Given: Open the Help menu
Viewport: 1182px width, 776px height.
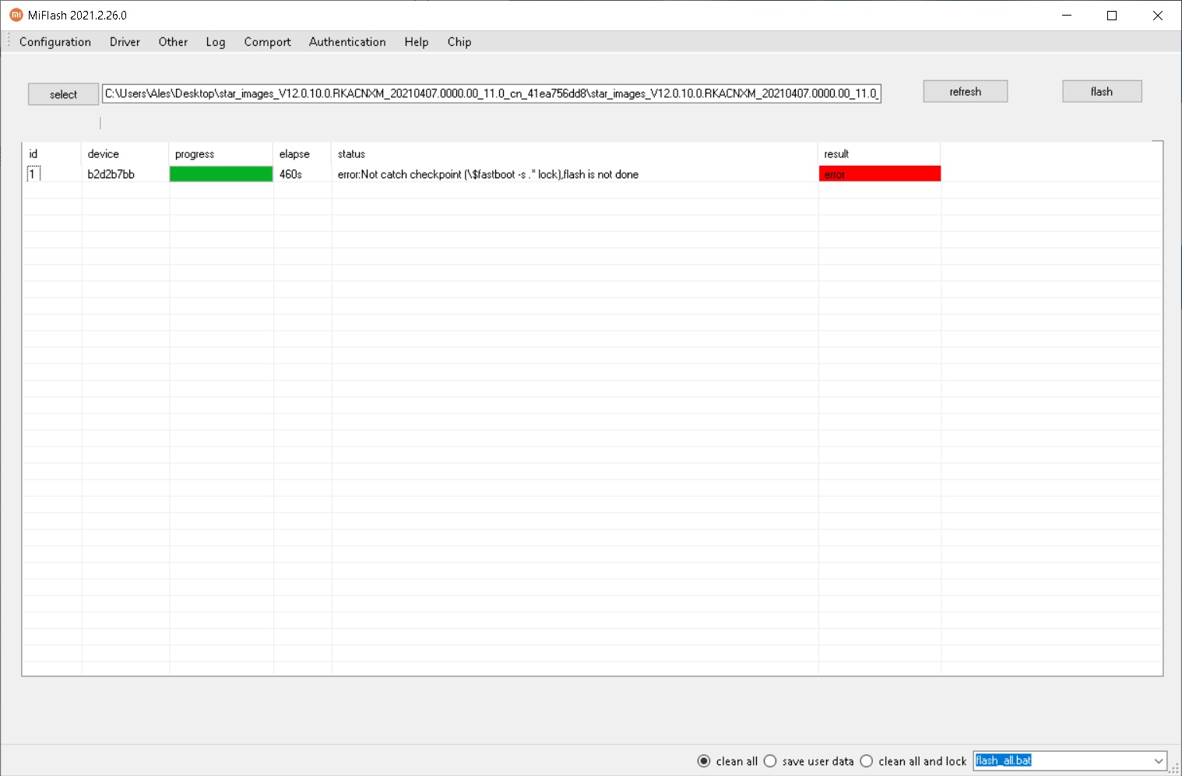Looking at the screenshot, I should click(417, 42).
